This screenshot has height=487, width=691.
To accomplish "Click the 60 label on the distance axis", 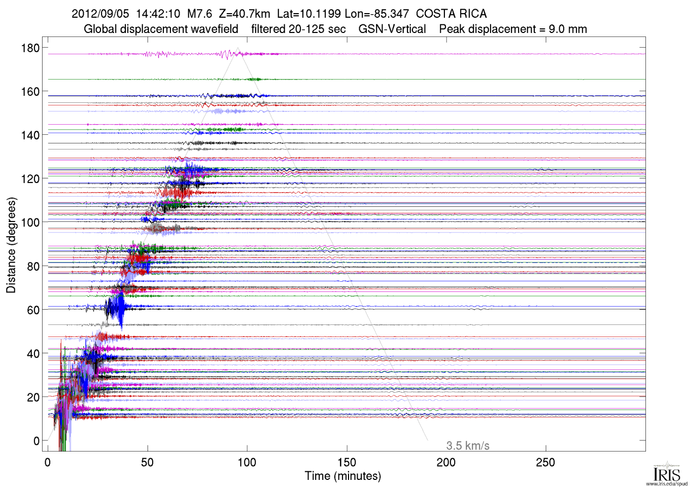I will 33,310.
